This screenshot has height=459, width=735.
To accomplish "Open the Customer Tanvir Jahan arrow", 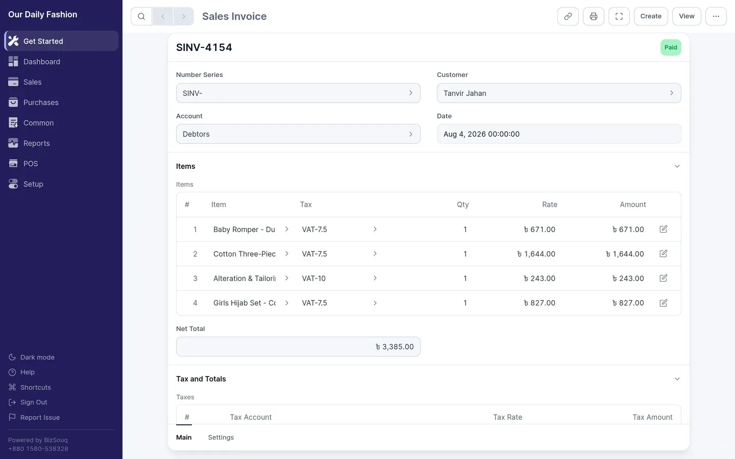I will tap(672, 93).
